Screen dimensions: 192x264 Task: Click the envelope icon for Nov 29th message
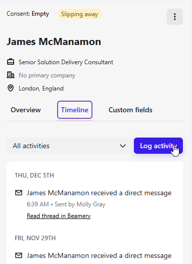click(19, 255)
